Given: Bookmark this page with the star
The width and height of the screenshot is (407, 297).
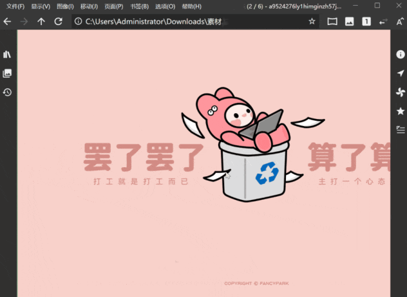Looking at the screenshot, I should click(312, 21).
